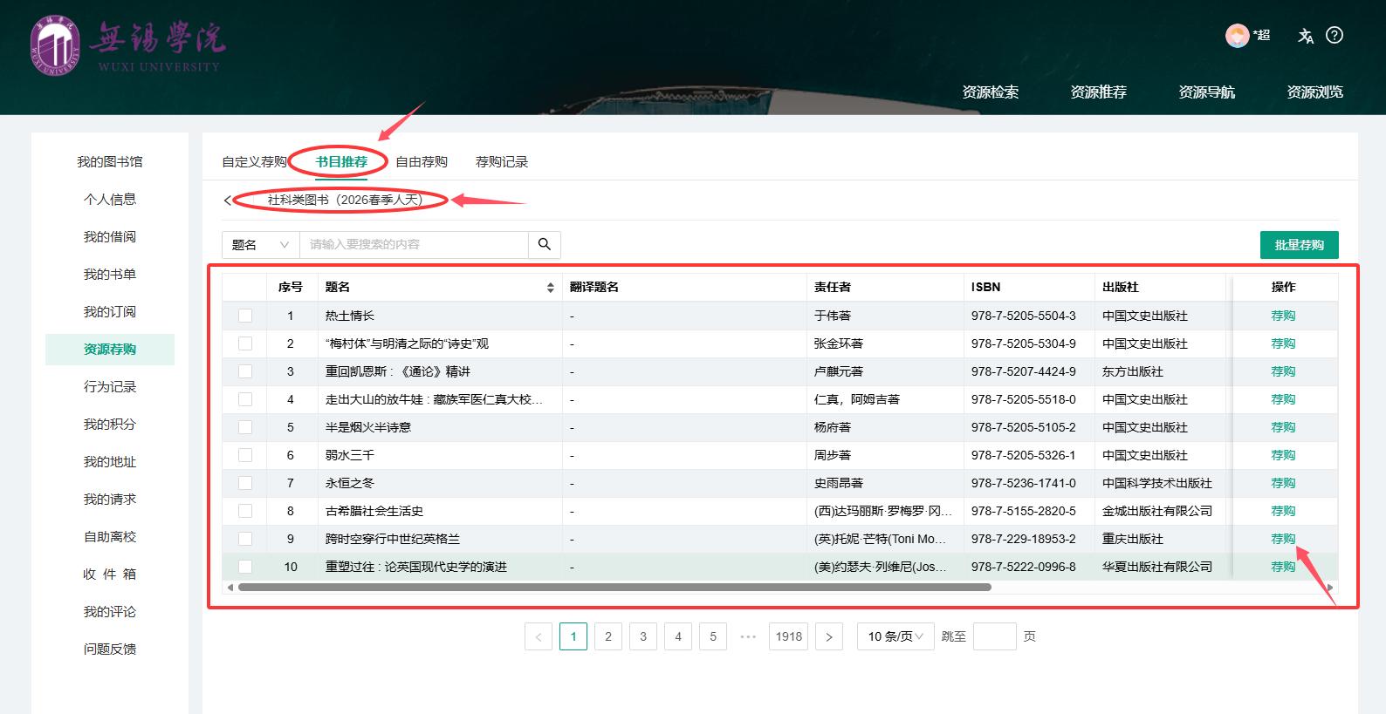Viewport: 1386px width, 714px height.
Task: Check the box for row 1 热土情长
Action: [245, 316]
